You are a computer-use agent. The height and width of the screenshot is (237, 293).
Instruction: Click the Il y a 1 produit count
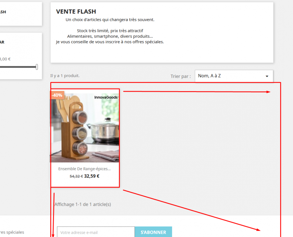[65, 76]
